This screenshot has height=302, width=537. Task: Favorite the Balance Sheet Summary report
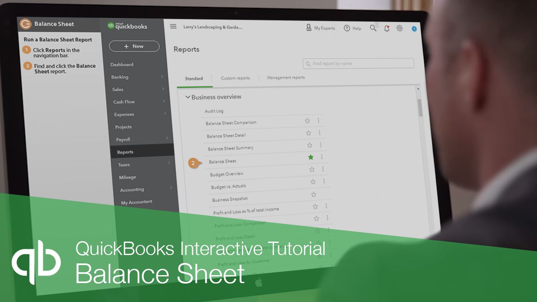coord(309,145)
